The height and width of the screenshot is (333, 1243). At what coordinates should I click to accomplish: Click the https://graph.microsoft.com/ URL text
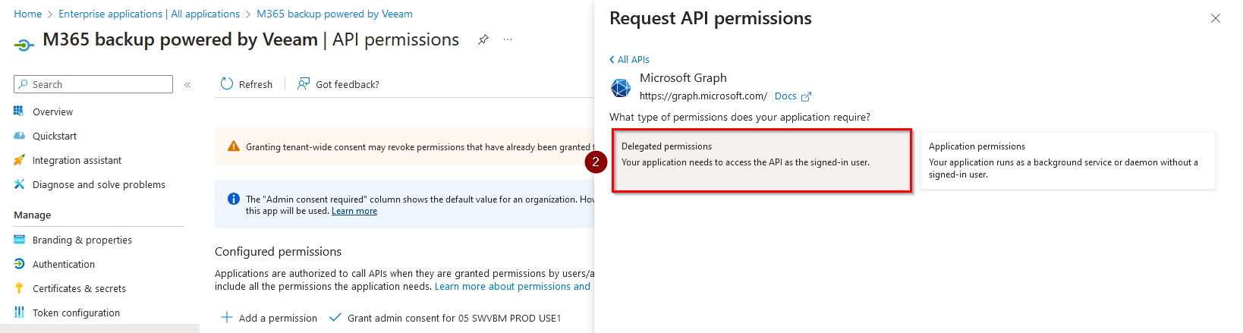point(703,96)
